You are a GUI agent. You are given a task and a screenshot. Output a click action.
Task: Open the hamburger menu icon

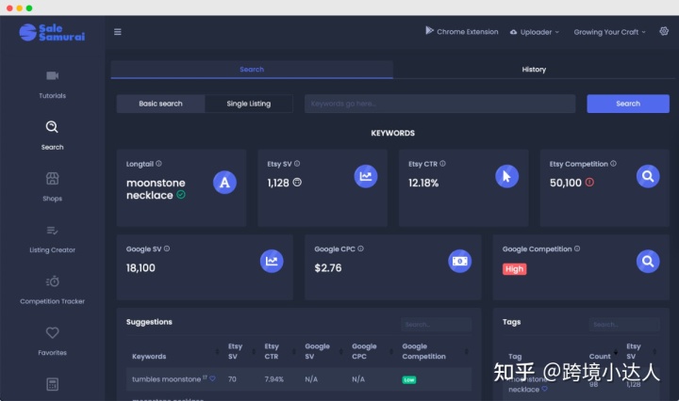coord(117,32)
